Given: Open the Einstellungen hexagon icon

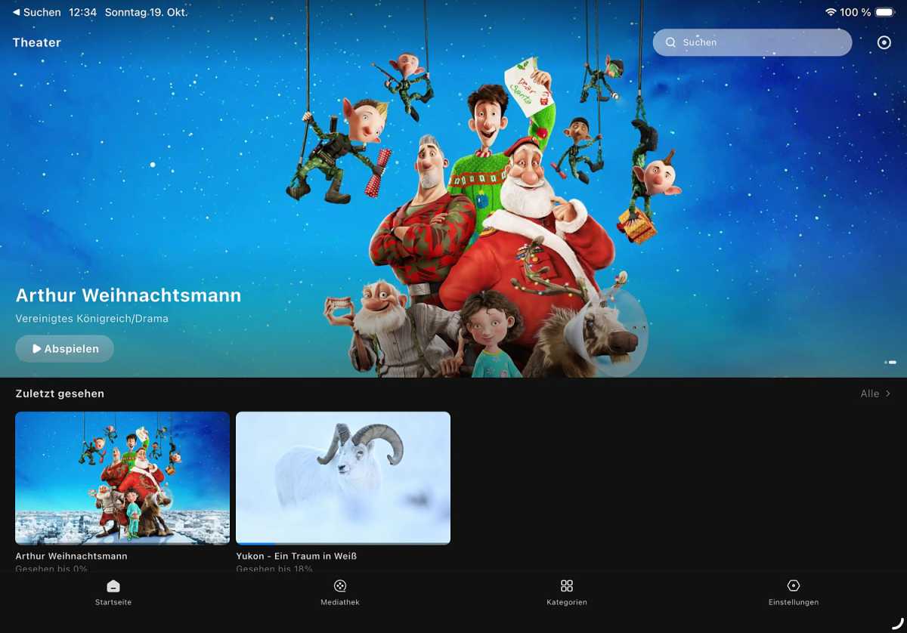Looking at the screenshot, I should point(793,586).
